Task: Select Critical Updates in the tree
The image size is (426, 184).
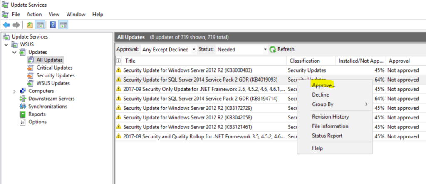Action: [54, 68]
